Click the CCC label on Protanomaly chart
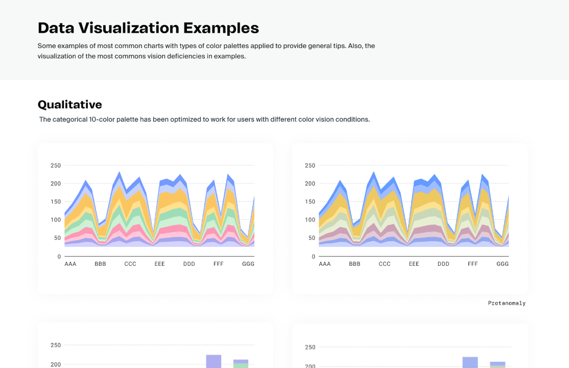Viewport: 569px width, 368px height. click(x=385, y=264)
